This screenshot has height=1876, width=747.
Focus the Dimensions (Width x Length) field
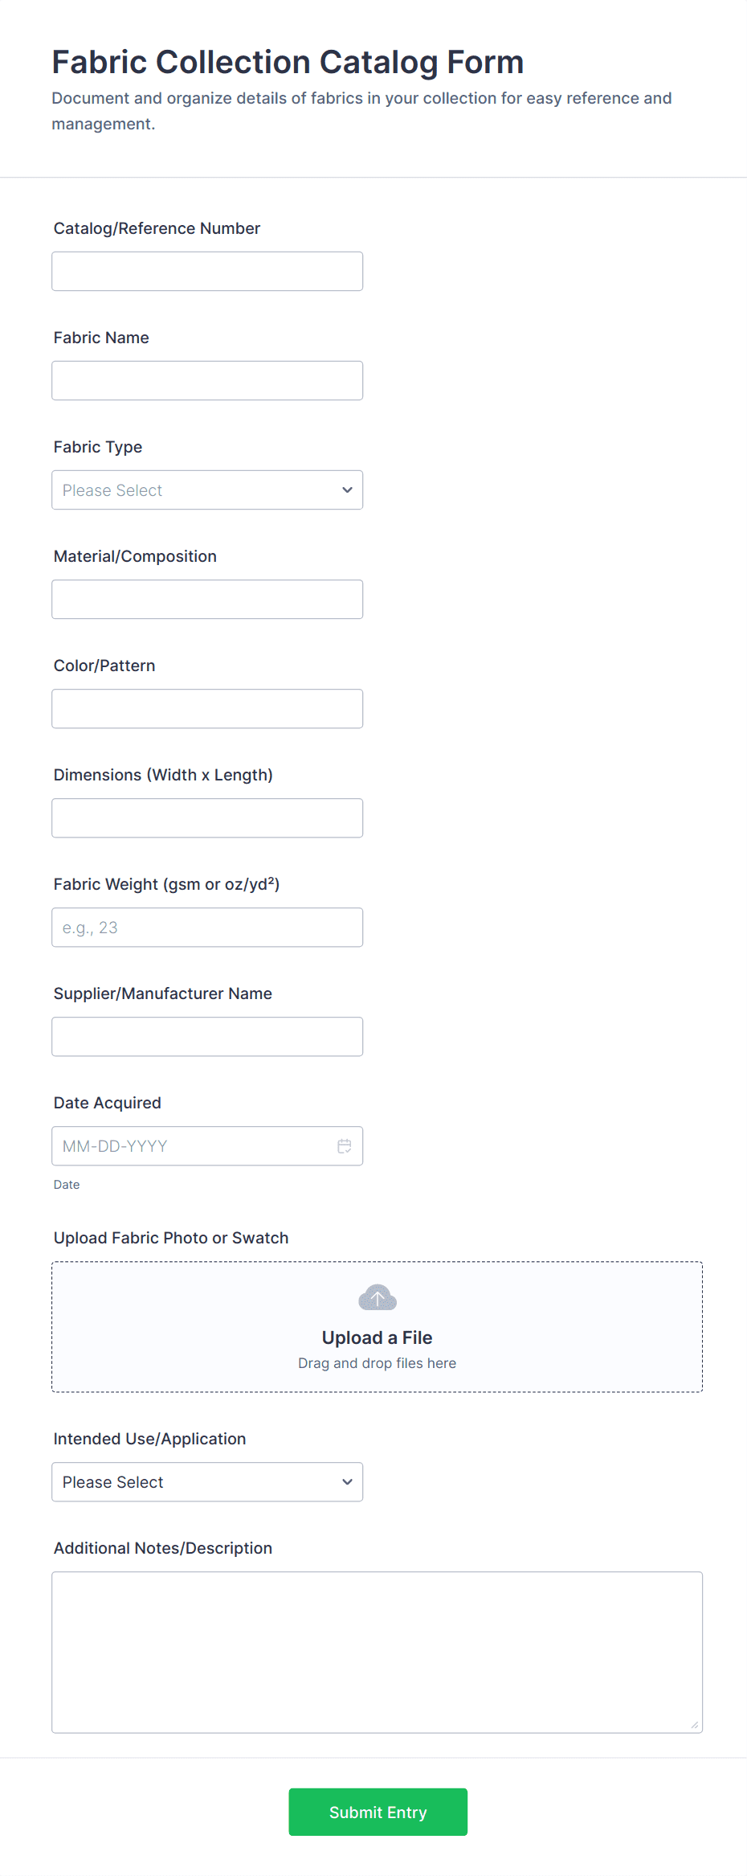pos(207,818)
